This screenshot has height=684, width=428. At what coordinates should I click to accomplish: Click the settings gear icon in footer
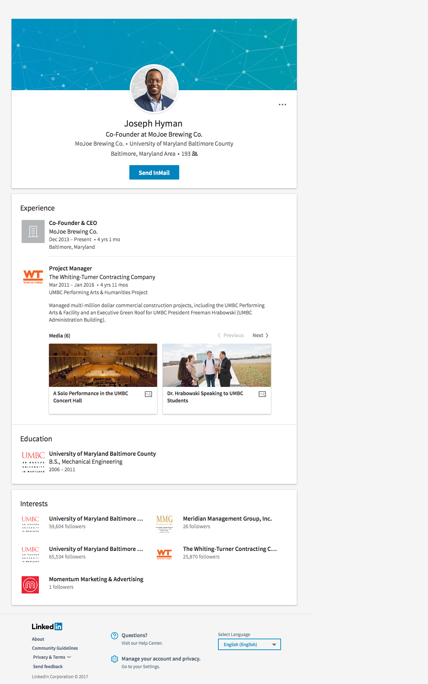[115, 659]
